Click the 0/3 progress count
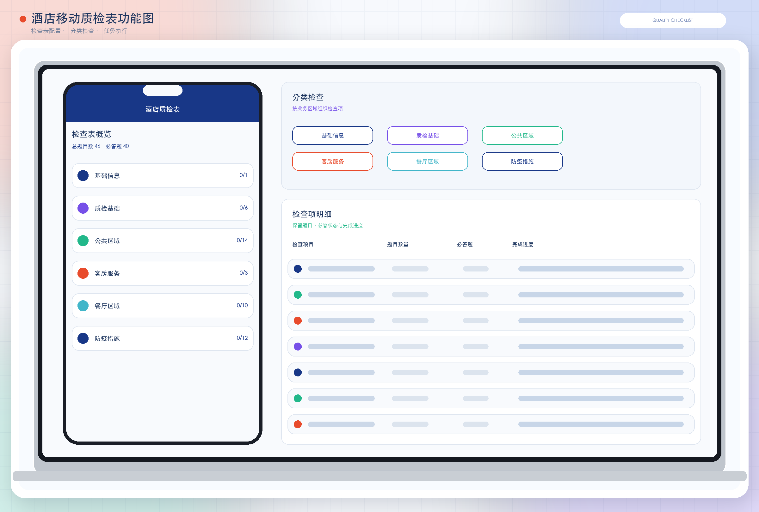 coord(243,273)
